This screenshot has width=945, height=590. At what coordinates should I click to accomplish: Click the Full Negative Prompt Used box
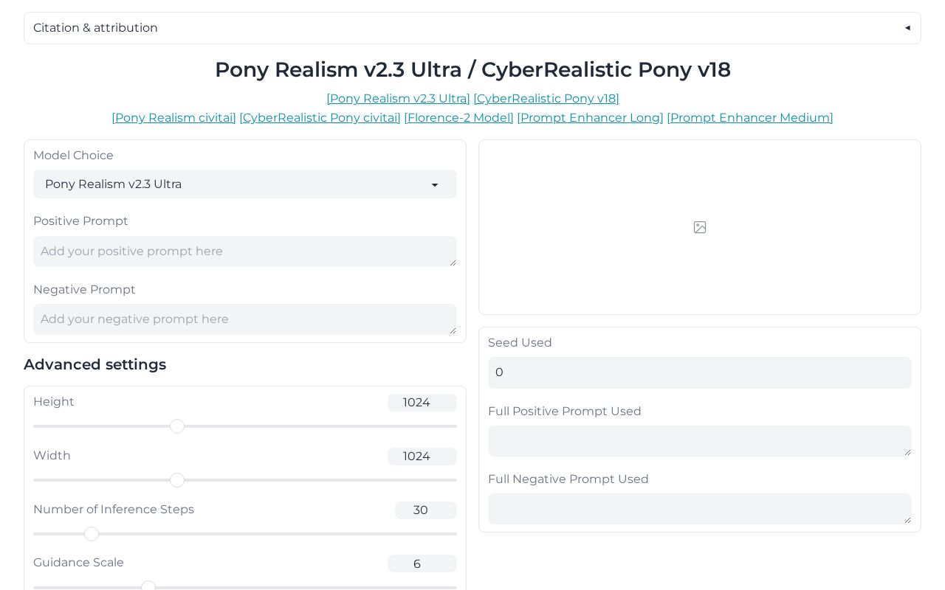point(700,509)
